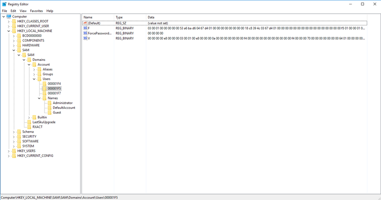Click the Users folder icon
This screenshot has width=381, height=200.
pyautogui.click(x=40, y=79)
